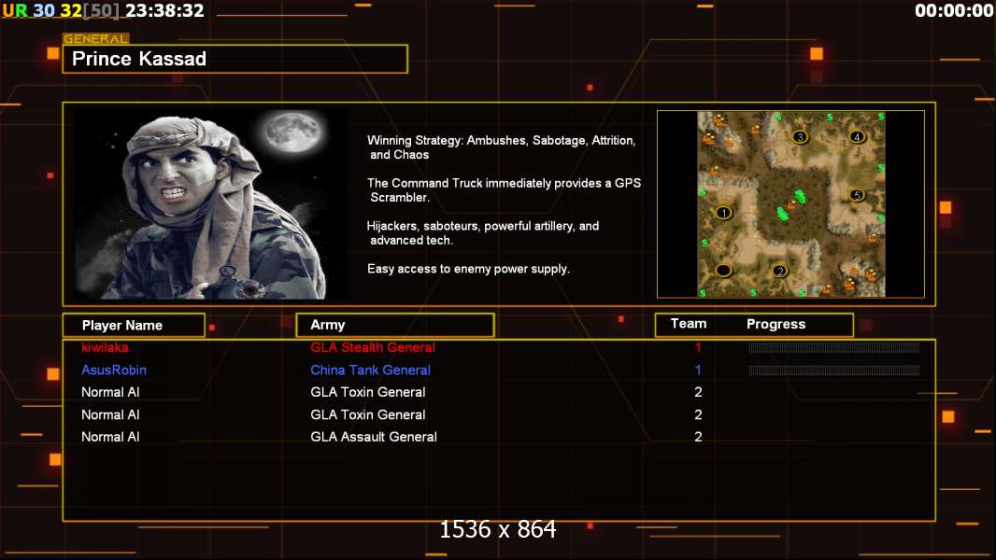996x560 pixels.
Task: Click the Team column header
Action: point(689,324)
